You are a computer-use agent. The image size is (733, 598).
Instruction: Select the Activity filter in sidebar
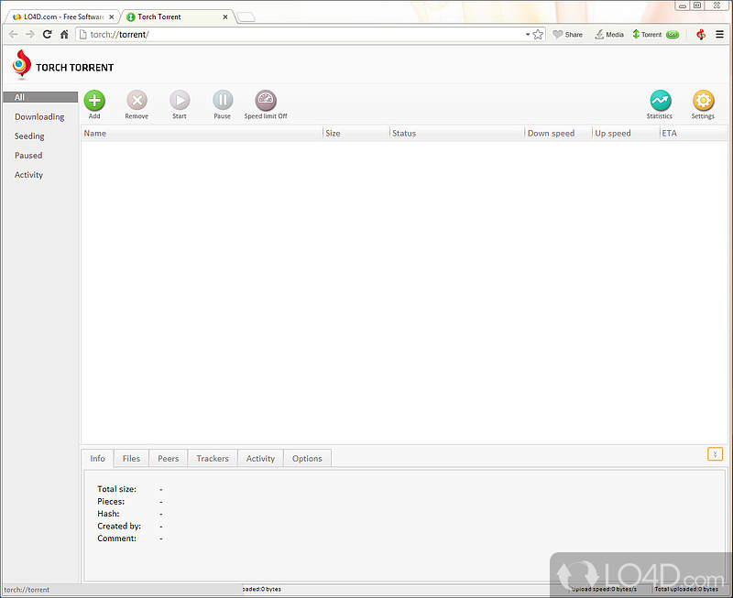coord(28,175)
